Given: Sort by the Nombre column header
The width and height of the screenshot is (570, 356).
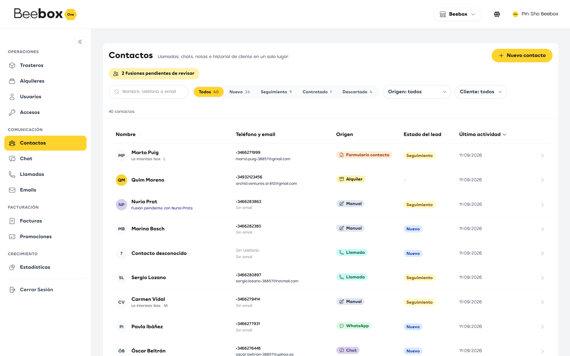Looking at the screenshot, I should tap(128, 135).
